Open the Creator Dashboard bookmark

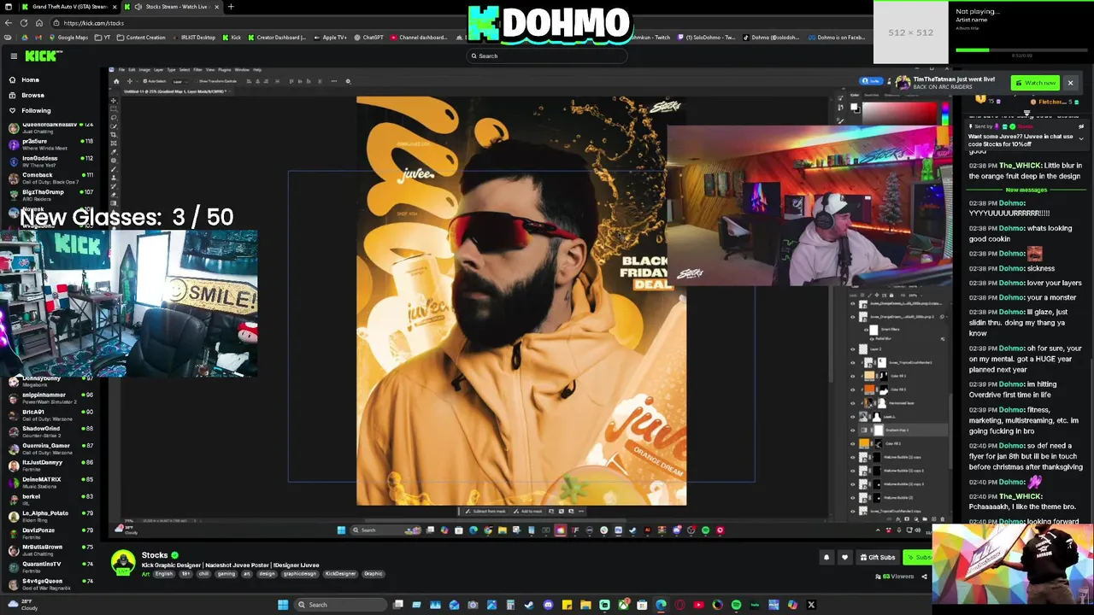point(277,38)
